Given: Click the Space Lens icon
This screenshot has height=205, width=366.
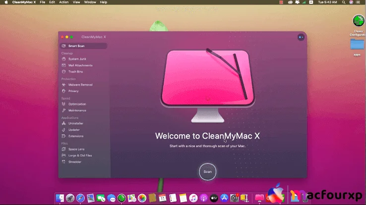Looking at the screenshot, I should (63, 149).
